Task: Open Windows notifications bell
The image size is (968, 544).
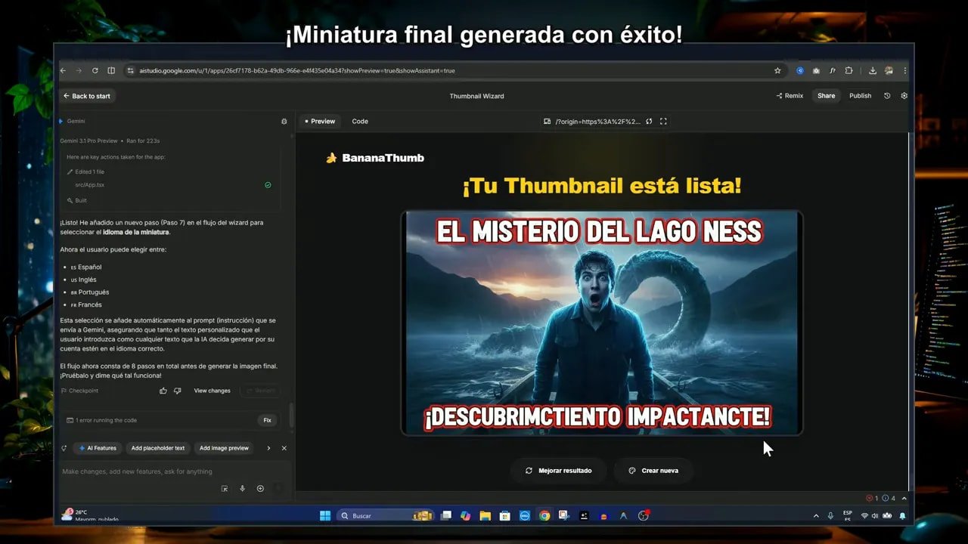Action: pyautogui.click(x=902, y=516)
